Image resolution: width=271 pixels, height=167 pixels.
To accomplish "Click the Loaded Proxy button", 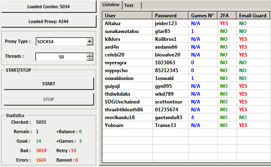I will pyautogui.click(x=49, y=21).
